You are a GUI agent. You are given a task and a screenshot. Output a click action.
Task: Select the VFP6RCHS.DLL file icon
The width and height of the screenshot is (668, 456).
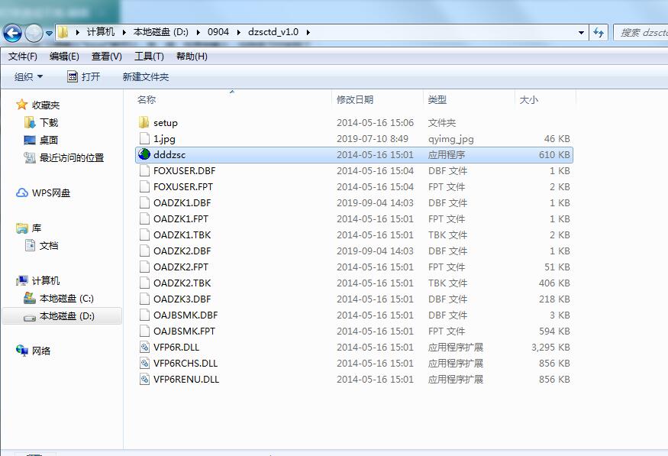coord(144,363)
